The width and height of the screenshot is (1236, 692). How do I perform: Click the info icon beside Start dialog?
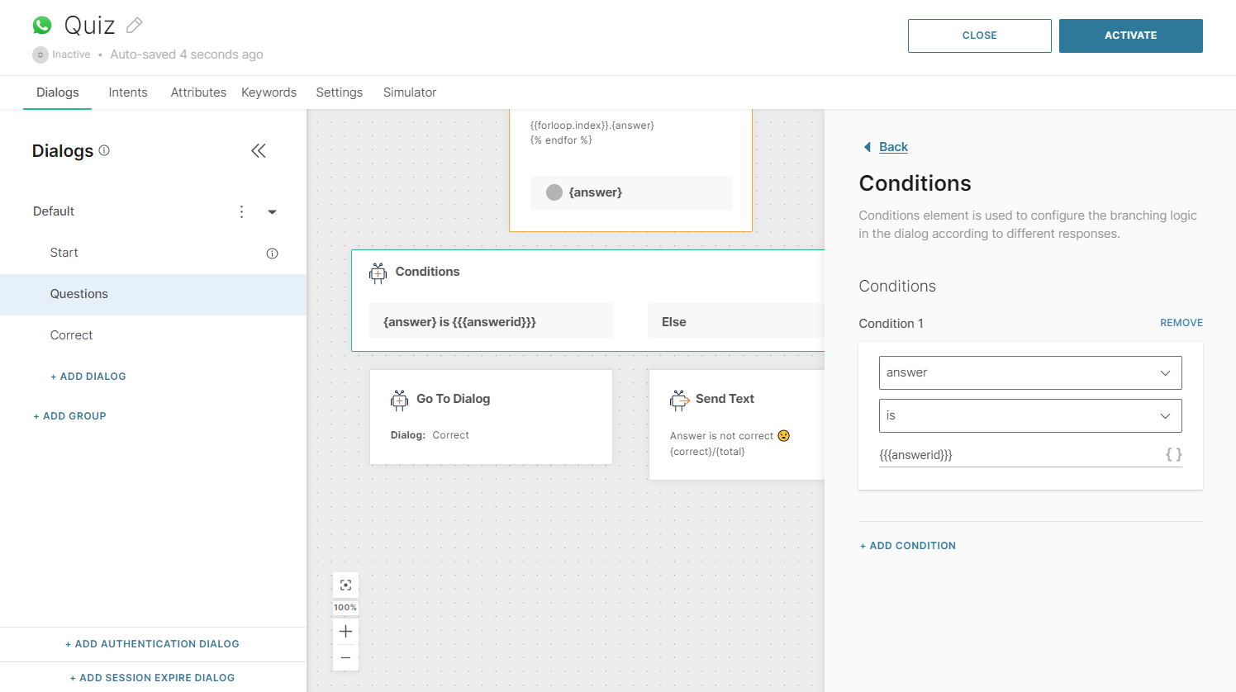[x=272, y=254]
